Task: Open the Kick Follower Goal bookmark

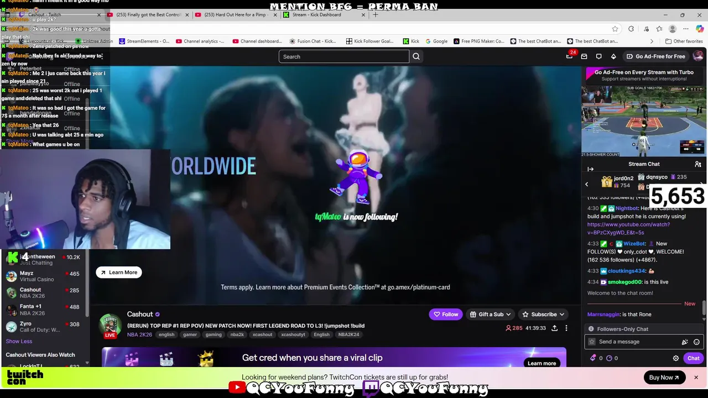Action: 369,41
